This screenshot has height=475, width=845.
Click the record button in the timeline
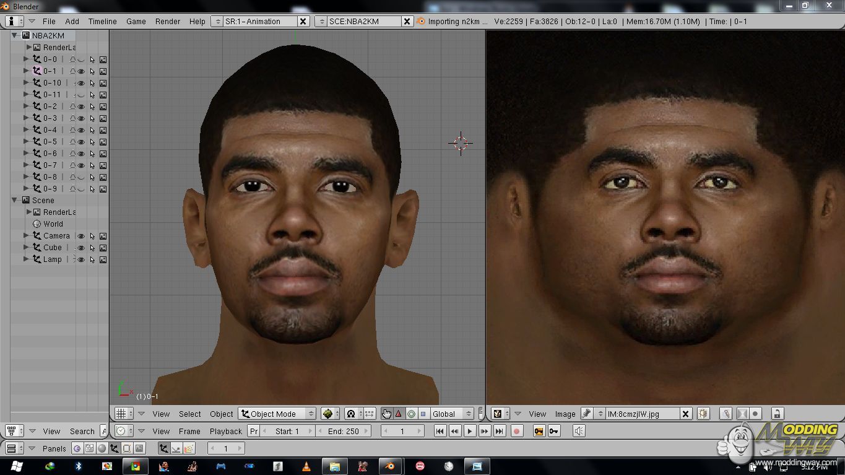(517, 431)
